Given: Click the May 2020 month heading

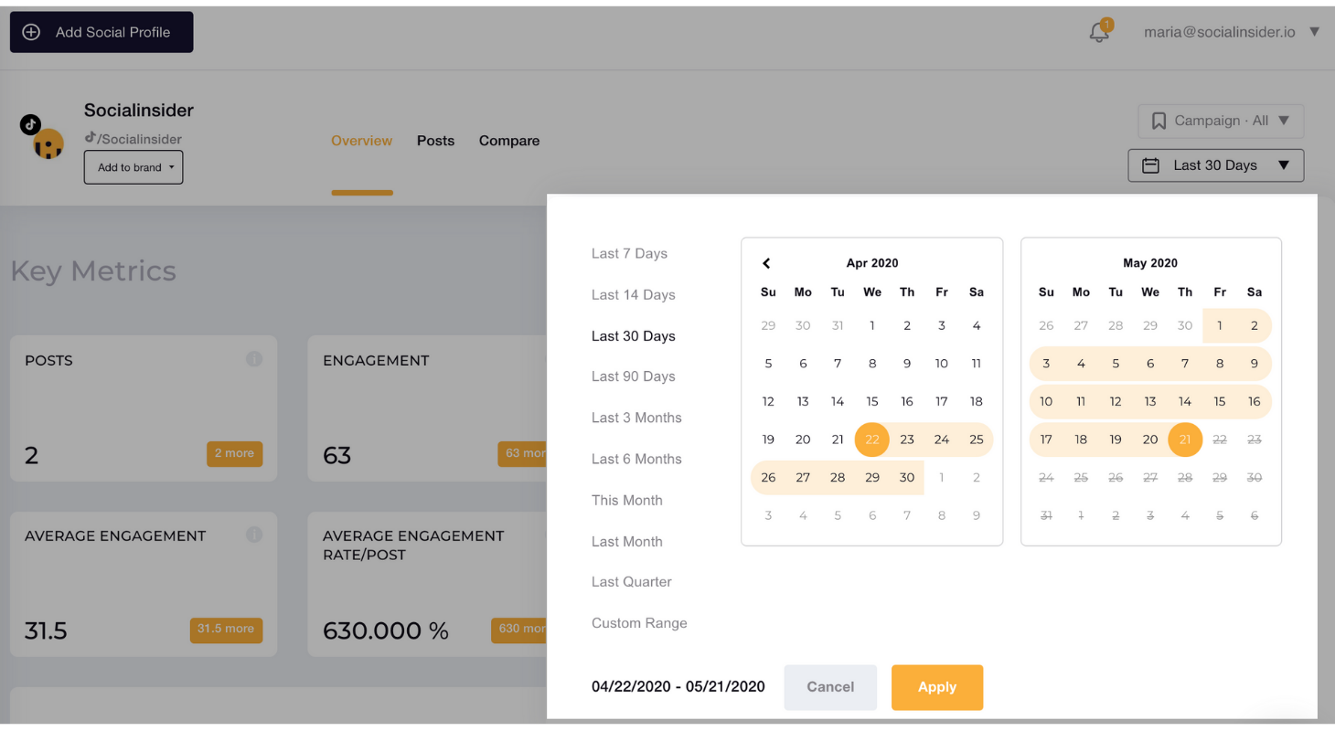Looking at the screenshot, I should pos(1150,263).
